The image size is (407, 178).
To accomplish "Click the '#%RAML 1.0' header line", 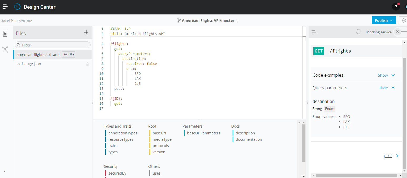I will 120,29.
